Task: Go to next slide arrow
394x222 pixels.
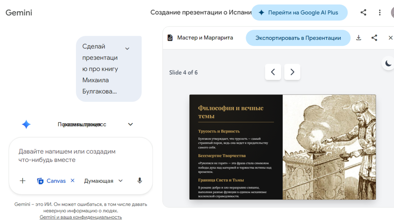Action: click(x=292, y=72)
